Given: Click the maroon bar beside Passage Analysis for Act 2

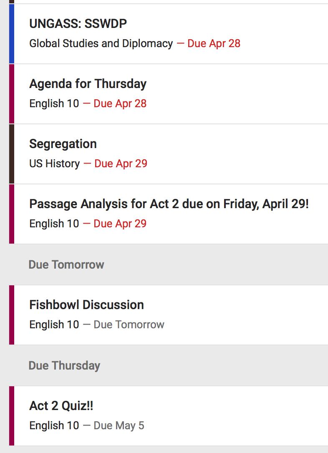Looking at the screenshot, I should 12,214.
